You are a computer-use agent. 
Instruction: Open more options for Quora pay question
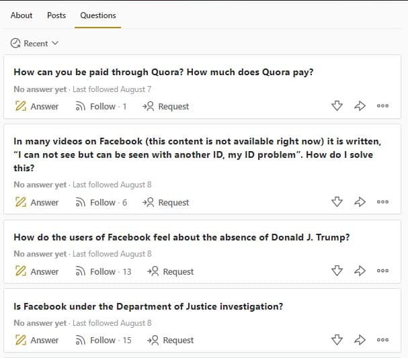[x=382, y=106]
